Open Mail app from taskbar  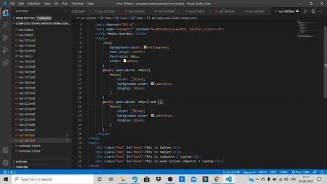coord(194,179)
